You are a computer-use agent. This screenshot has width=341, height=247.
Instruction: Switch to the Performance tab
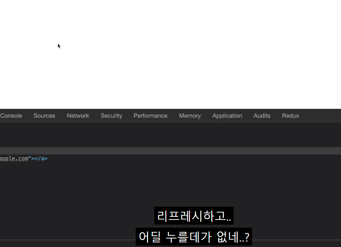click(150, 116)
